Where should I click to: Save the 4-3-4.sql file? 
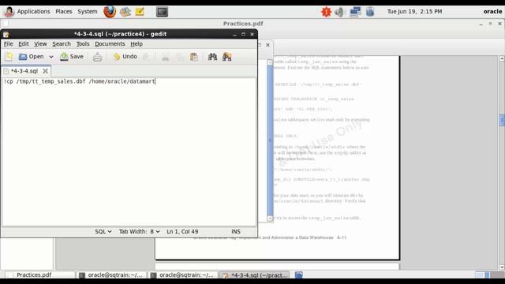pyautogui.click(x=72, y=57)
